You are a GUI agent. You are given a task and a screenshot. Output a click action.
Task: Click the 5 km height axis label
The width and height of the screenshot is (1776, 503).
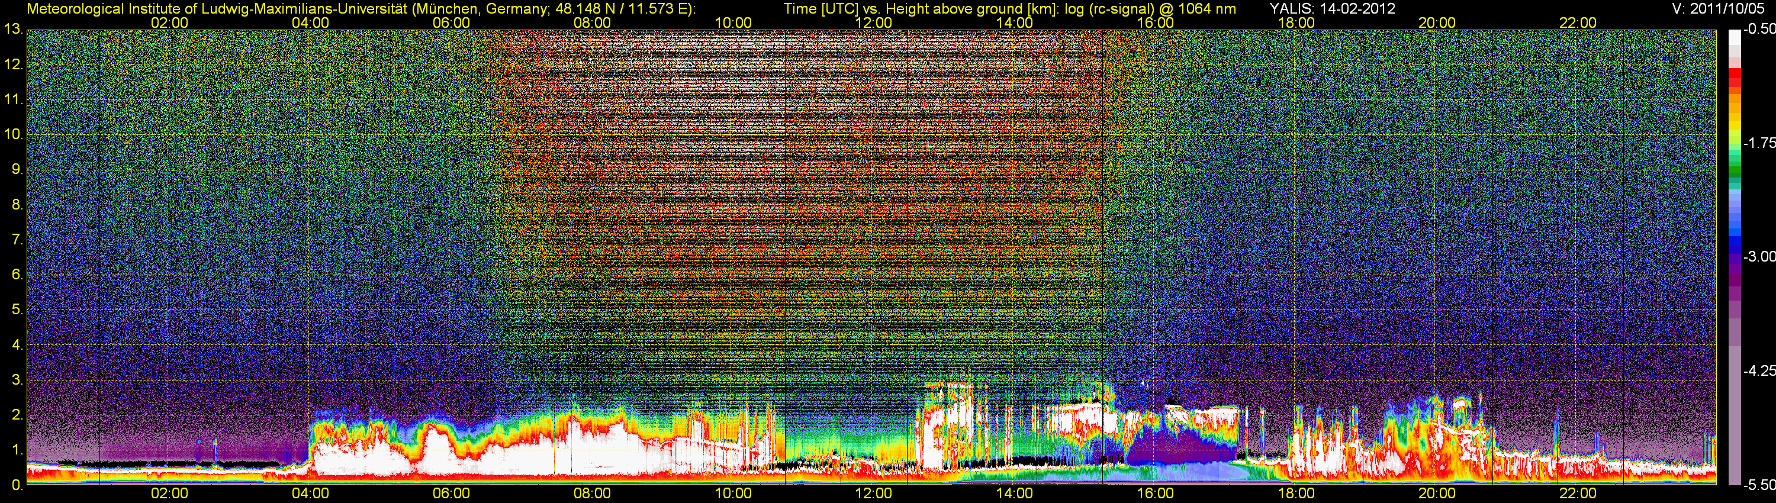point(17,310)
